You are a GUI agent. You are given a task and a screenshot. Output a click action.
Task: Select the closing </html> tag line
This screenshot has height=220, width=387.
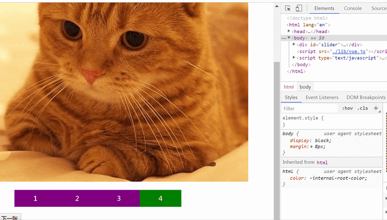pyautogui.click(x=296, y=71)
